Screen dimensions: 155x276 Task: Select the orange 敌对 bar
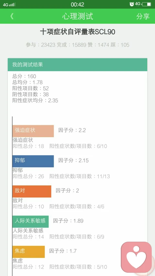coord(32,191)
